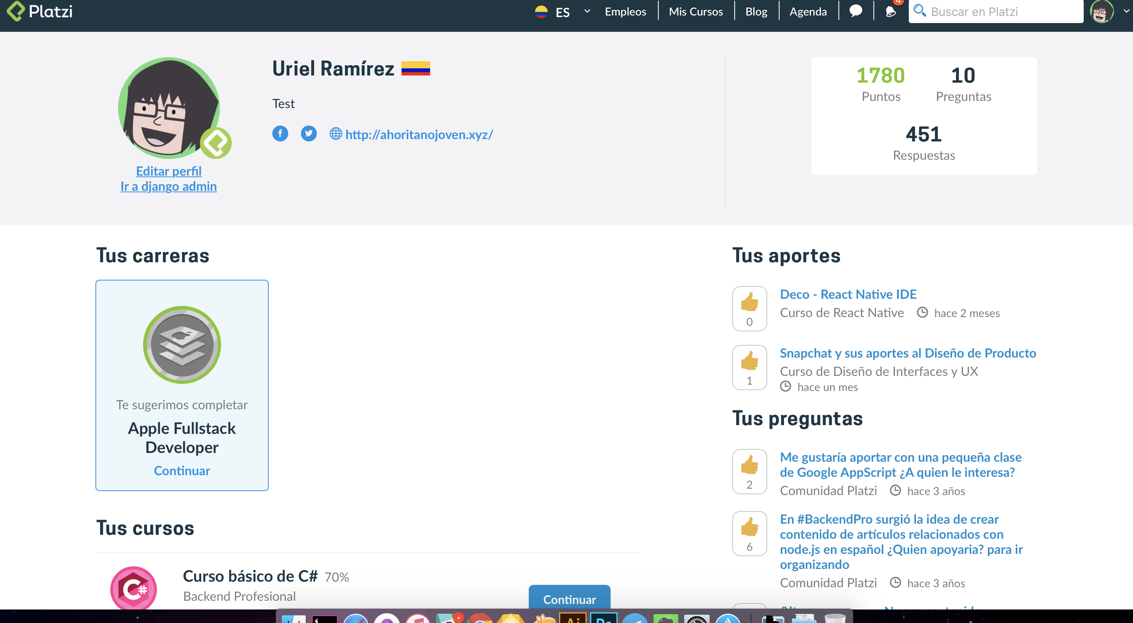Open Adobe Photoshop from the dock
Image resolution: width=1133 pixels, height=623 pixels.
point(604,618)
